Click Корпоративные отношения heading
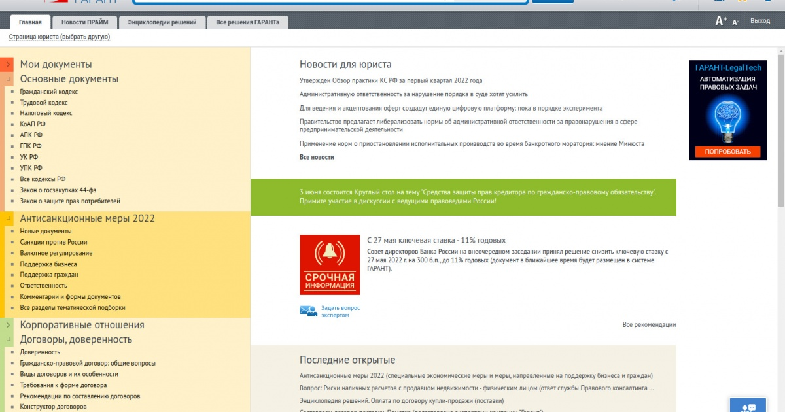The height and width of the screenshot is (412, 785). (x=82, y=325)
